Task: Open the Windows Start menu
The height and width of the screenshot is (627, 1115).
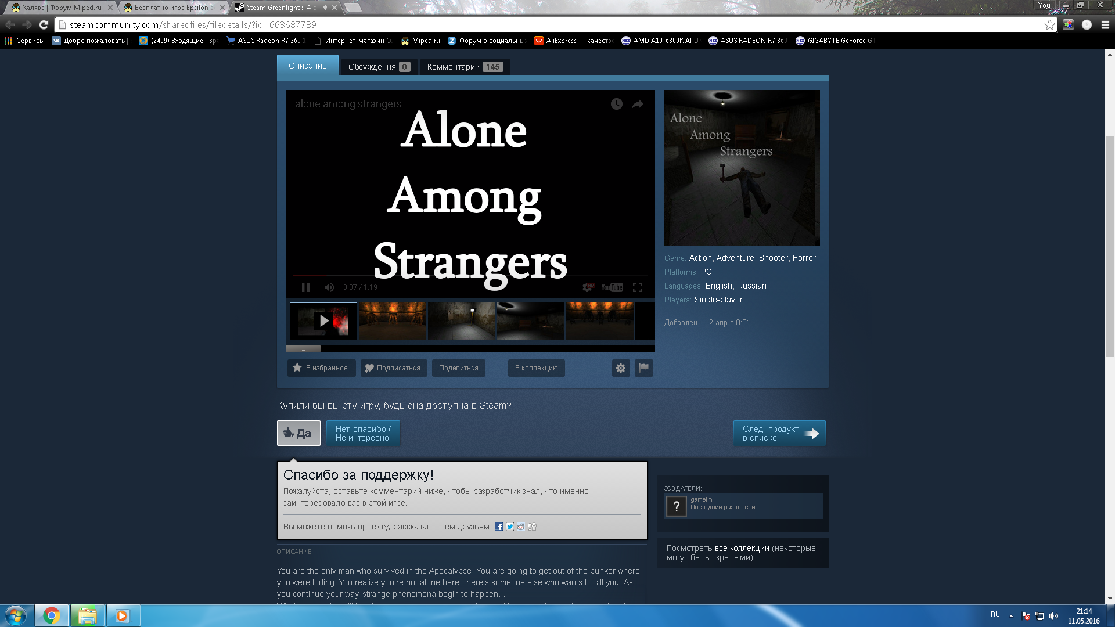Action: coord(16,615)
